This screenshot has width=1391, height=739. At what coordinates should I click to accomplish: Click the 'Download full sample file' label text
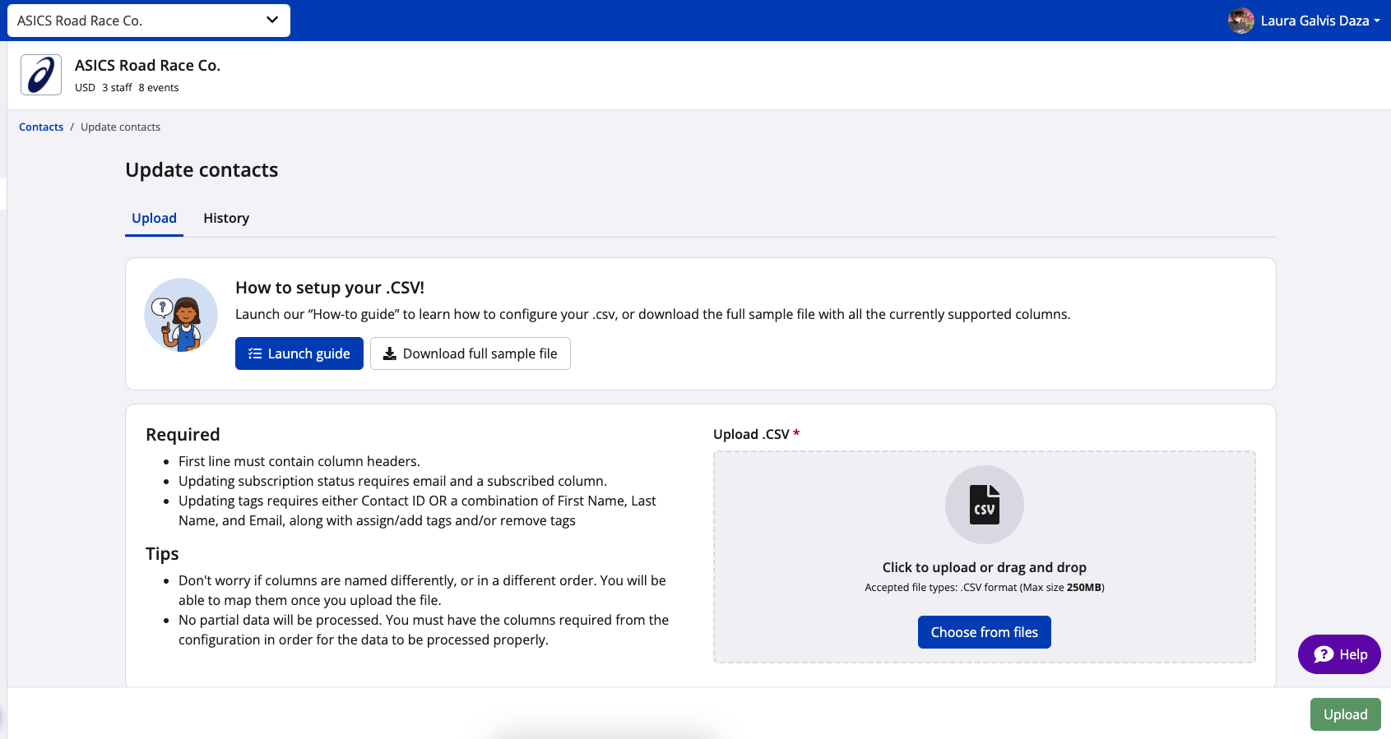(x=480, y=353)
